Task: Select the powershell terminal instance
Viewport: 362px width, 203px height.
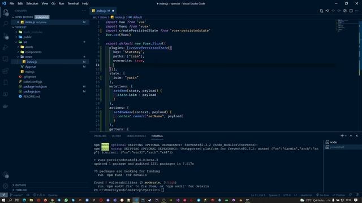Action: [x=342, y=147]
